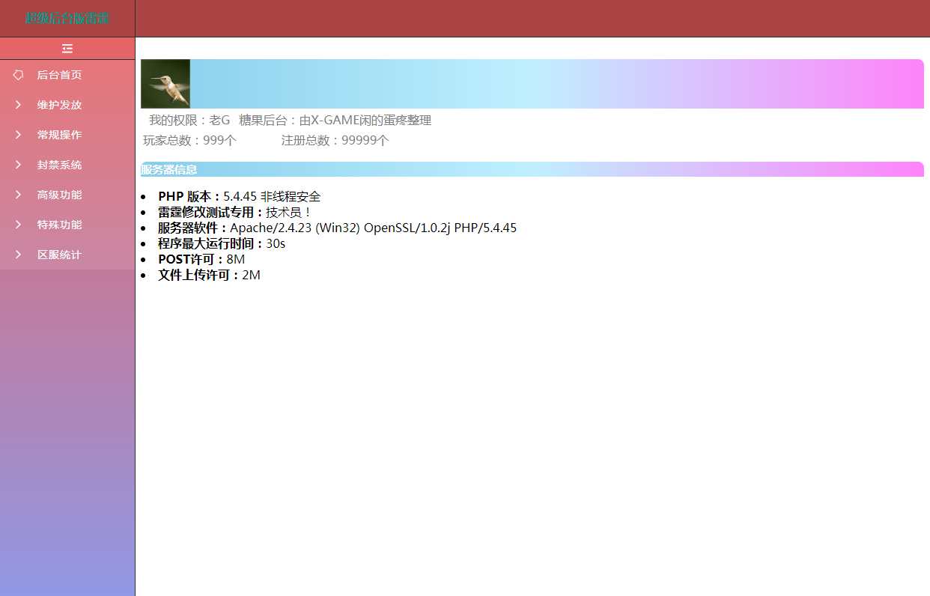The width and height of the screenshot is (930, 596).
Task: Click the arrow icon beside 特殊功能
Action: coord(19,225)
